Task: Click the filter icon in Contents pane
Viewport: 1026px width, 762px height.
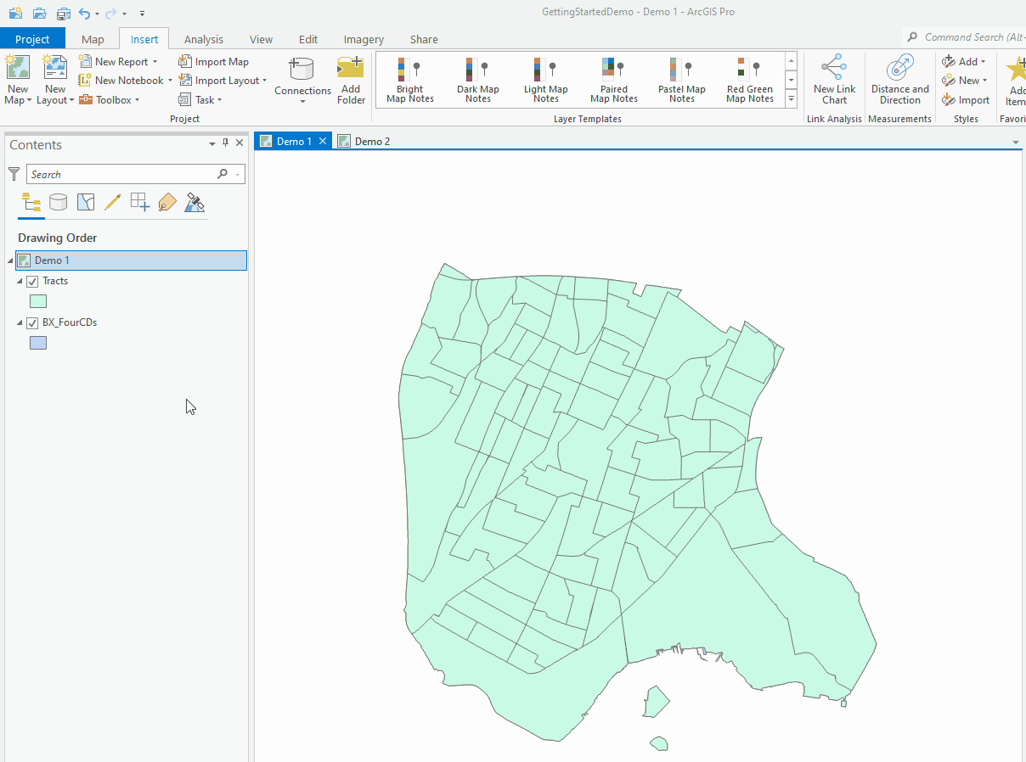Action: [14, 173]
